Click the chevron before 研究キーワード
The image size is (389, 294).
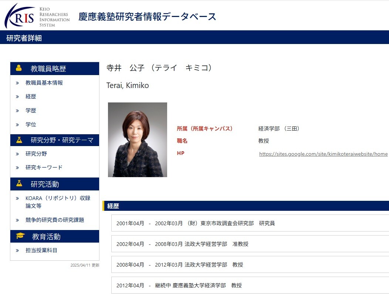tap(17, 168)
